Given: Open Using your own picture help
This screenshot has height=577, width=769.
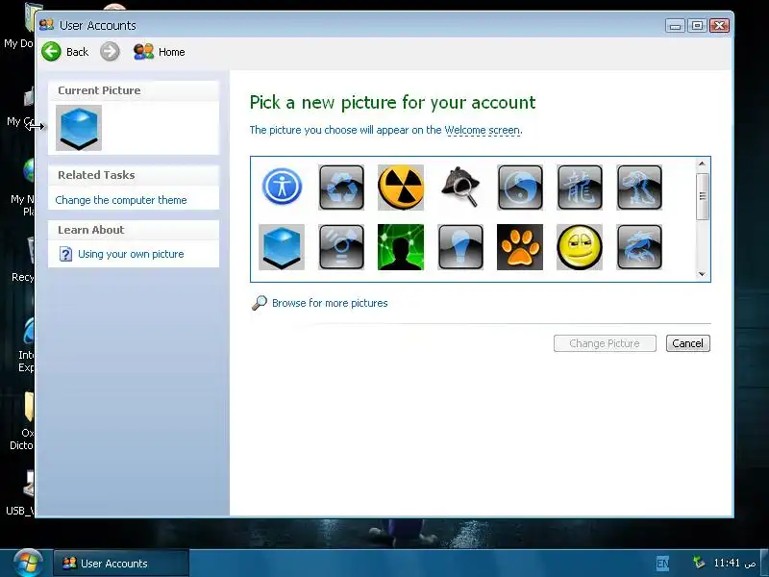Looking at the screenshot, I should [x=131, y=254].
